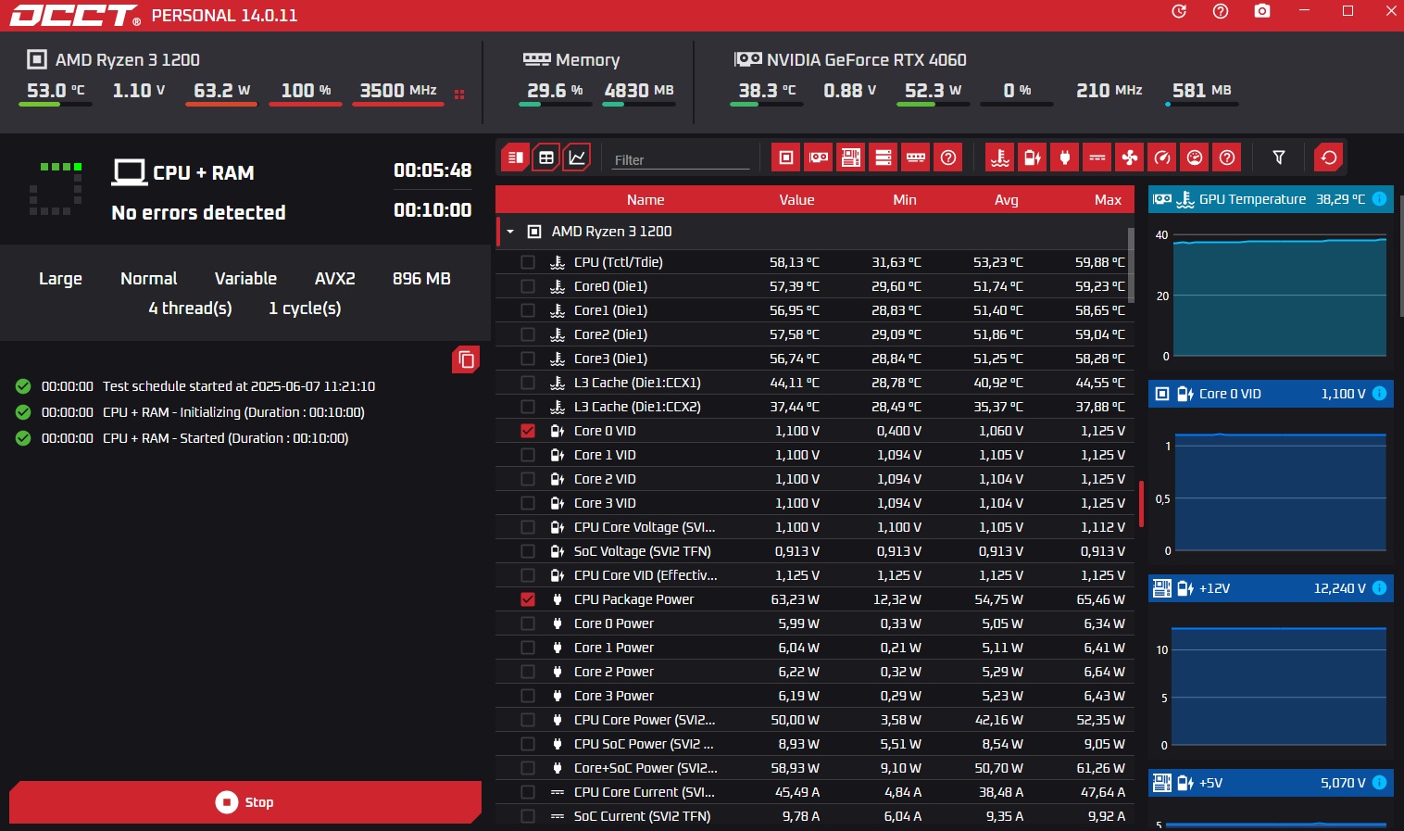
Task: Filter sensors by power plug icon
Action: [x=1065, y=157]
